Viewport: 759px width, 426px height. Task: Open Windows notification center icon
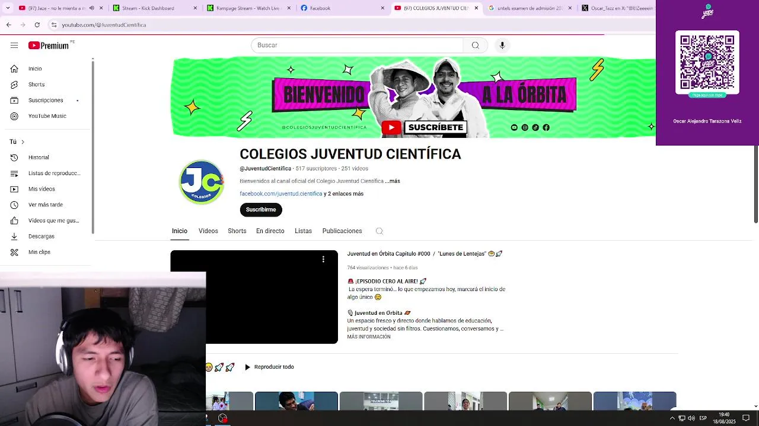[746, 418]
